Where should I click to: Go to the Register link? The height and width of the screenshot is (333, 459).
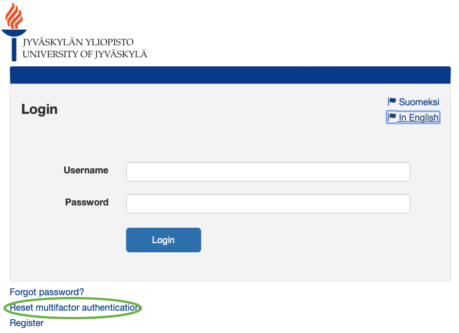(26, 323)
